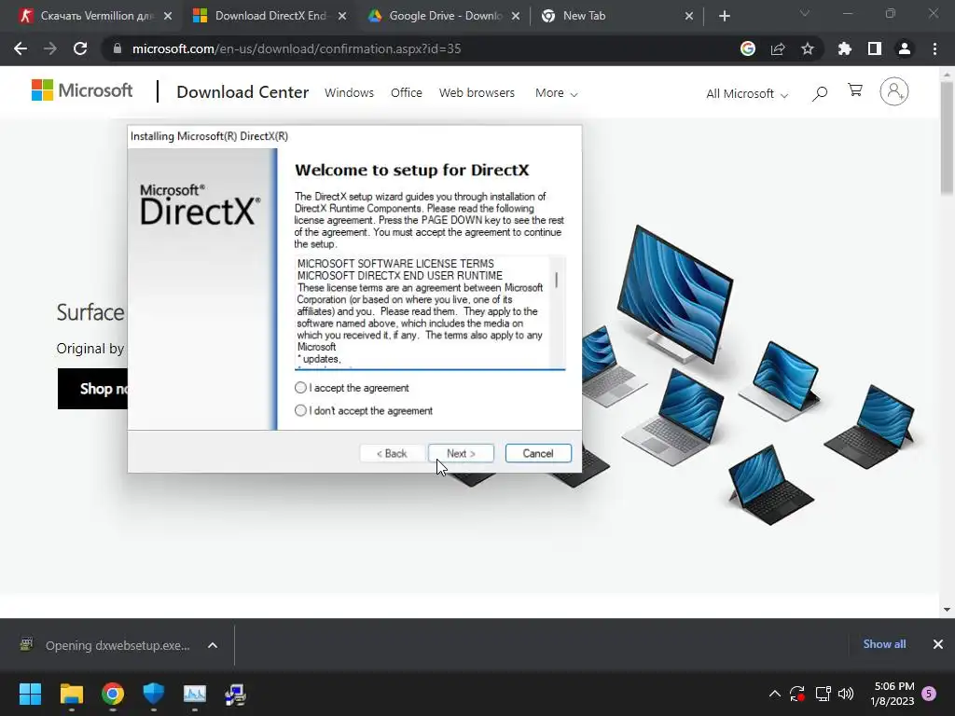This screenshot has height=716, width=955.
Task: Click the page scrollbar down arrow
Action: pos(947,610)
